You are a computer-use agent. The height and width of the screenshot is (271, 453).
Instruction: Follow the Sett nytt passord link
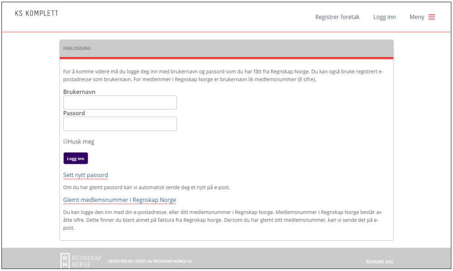click(x=86, y=175)
